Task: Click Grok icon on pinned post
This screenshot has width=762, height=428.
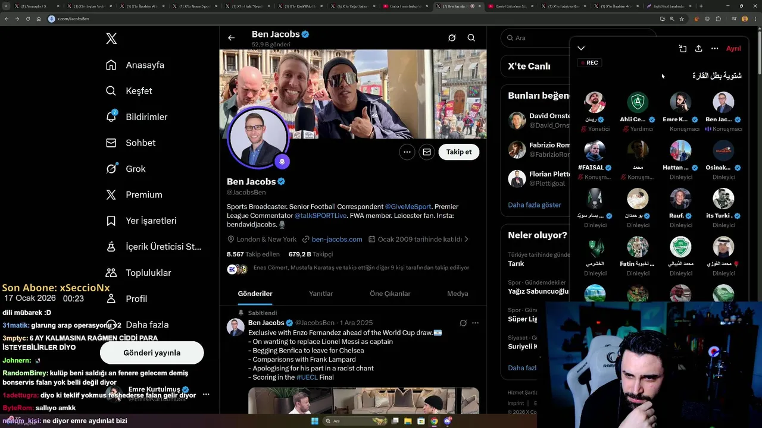Action: (463, 323)
